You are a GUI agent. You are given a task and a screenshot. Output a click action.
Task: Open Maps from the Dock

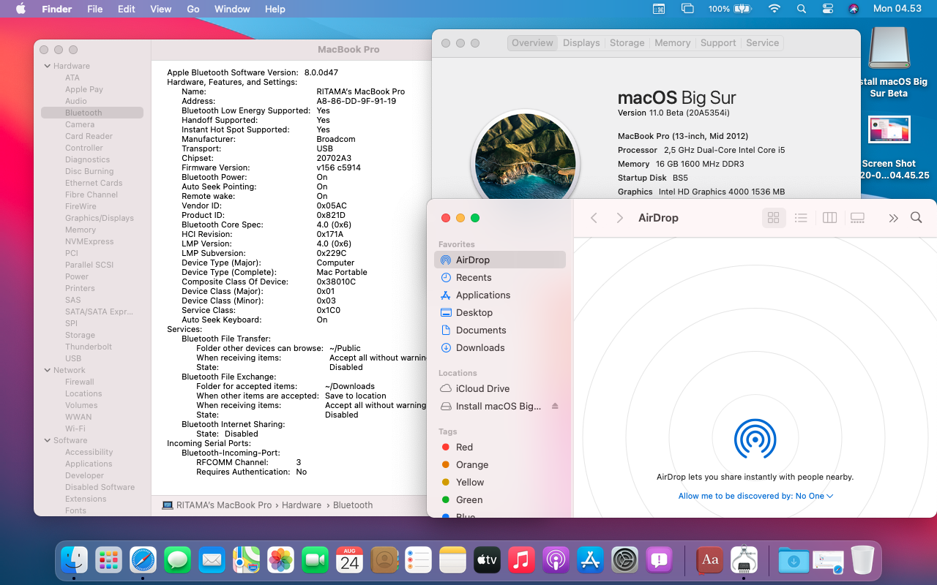[x=246, y=560]
